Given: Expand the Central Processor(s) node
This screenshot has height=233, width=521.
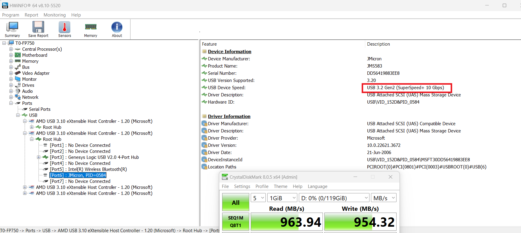Looking at the screenshot, I should tap(11, 49).
